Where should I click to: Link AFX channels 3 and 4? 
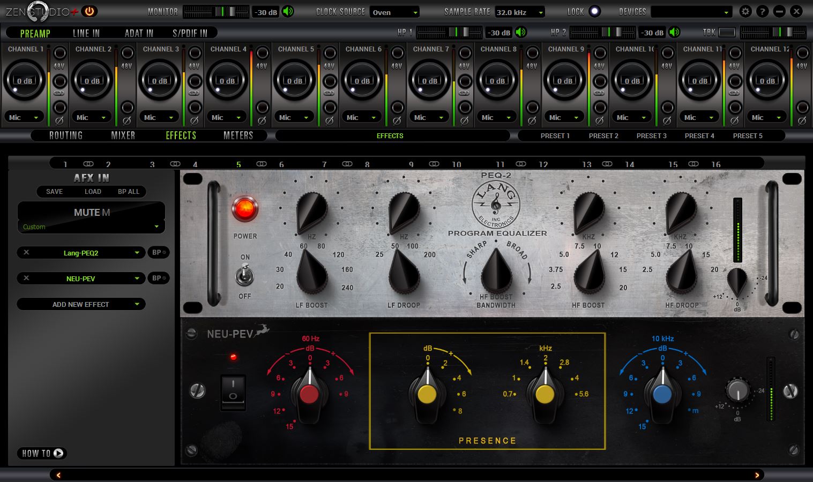coord(175,164)
